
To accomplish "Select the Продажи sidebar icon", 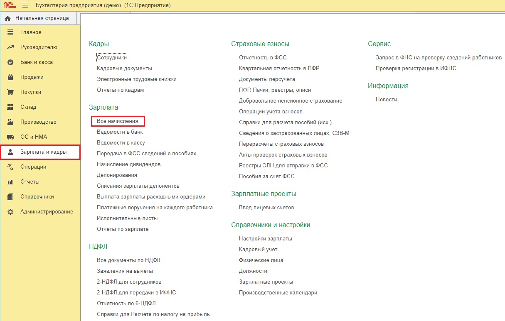I will click(x=10, y=77).
